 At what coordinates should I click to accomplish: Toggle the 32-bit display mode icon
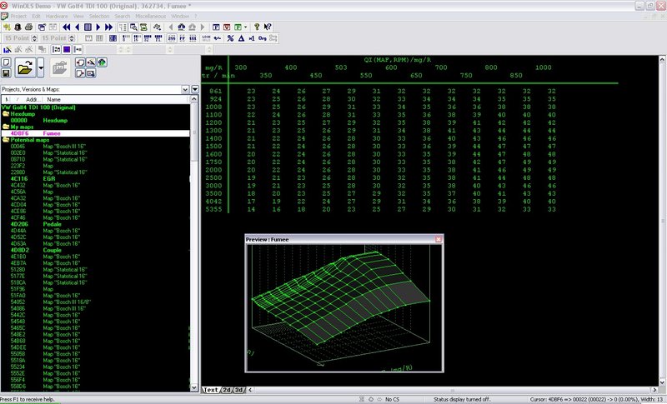[x=148, y=38]
